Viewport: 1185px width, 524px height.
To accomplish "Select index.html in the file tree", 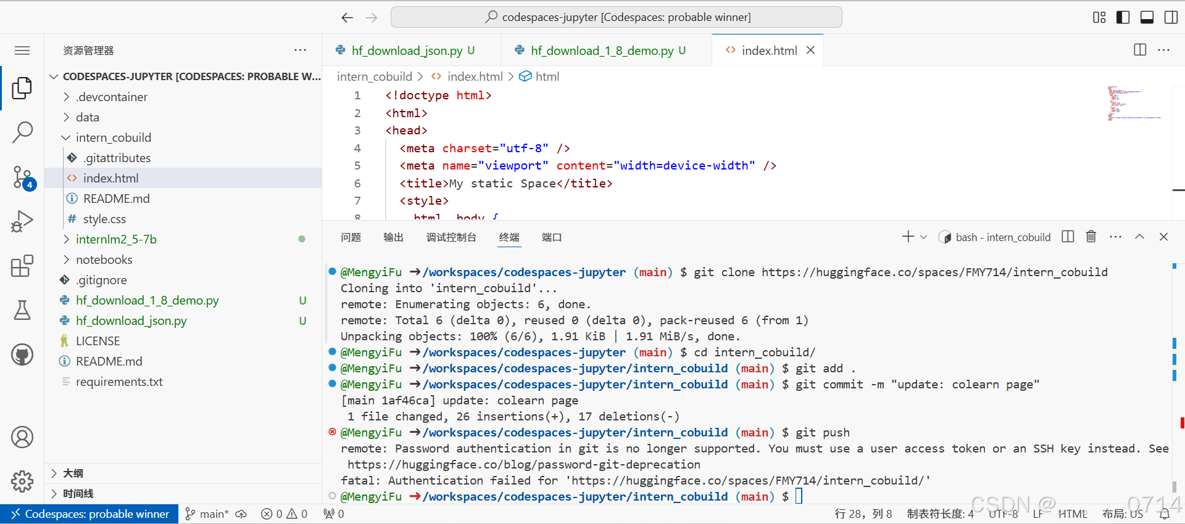I will pyautogui.click(x=183, y=178).
